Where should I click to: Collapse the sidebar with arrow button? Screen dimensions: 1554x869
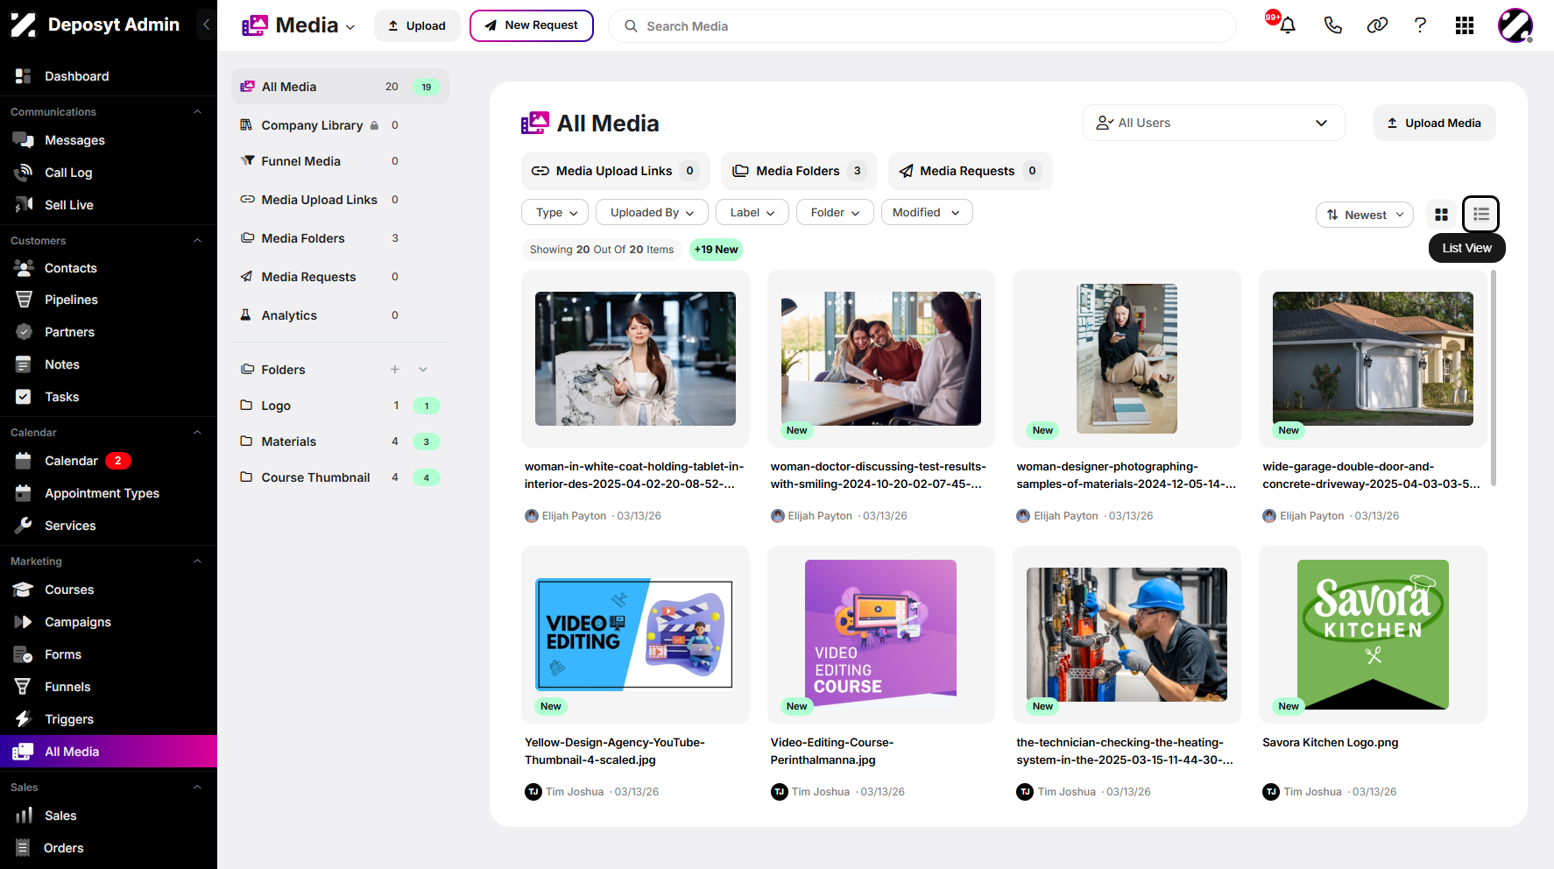point(206,25)
